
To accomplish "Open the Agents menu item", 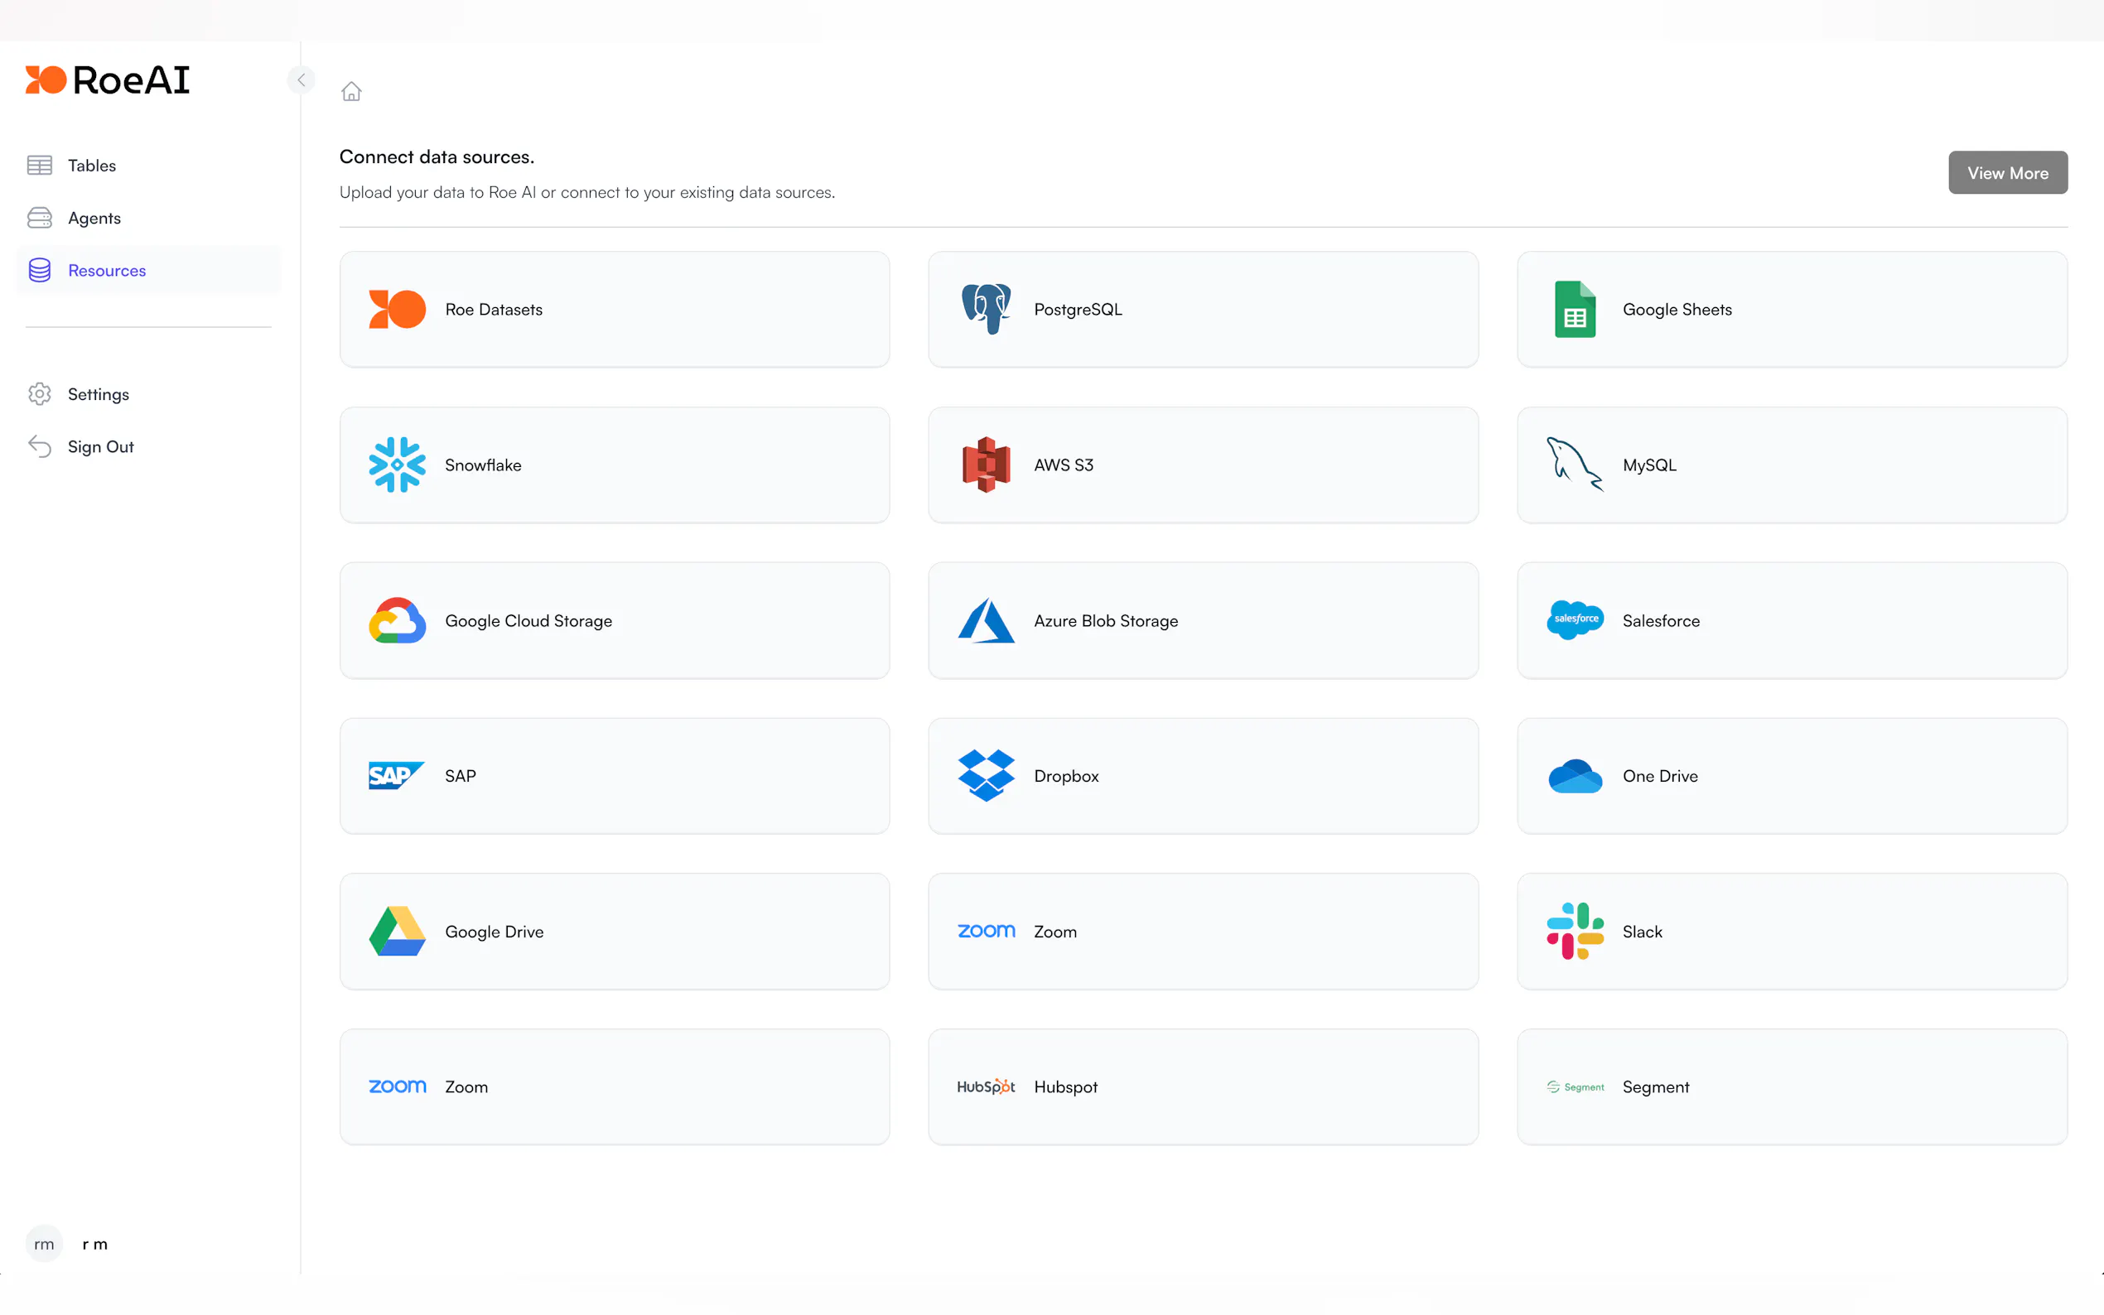I will [x=94, y=218].
